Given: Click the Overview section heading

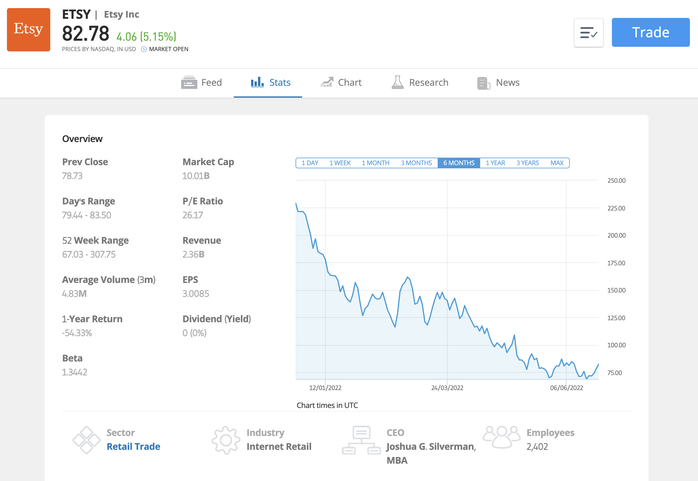Looking at the screenshot, I should [82, 139].
